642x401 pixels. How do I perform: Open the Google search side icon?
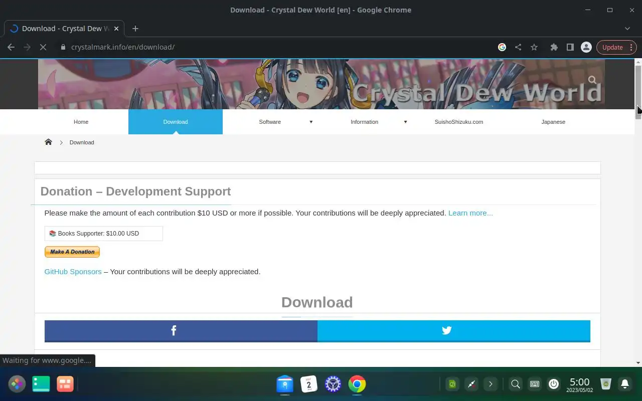(x=502, y=47)
